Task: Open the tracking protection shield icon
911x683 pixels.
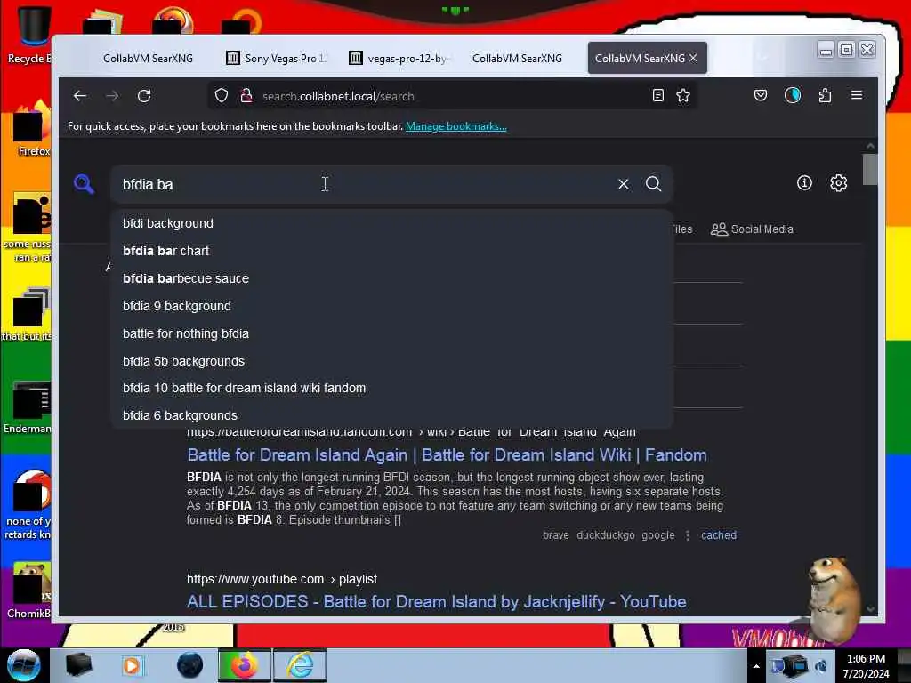Action: [222, 96]
